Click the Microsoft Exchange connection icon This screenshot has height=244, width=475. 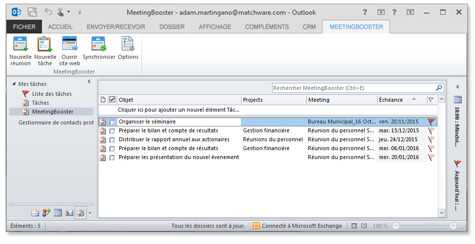click(256, 226)
